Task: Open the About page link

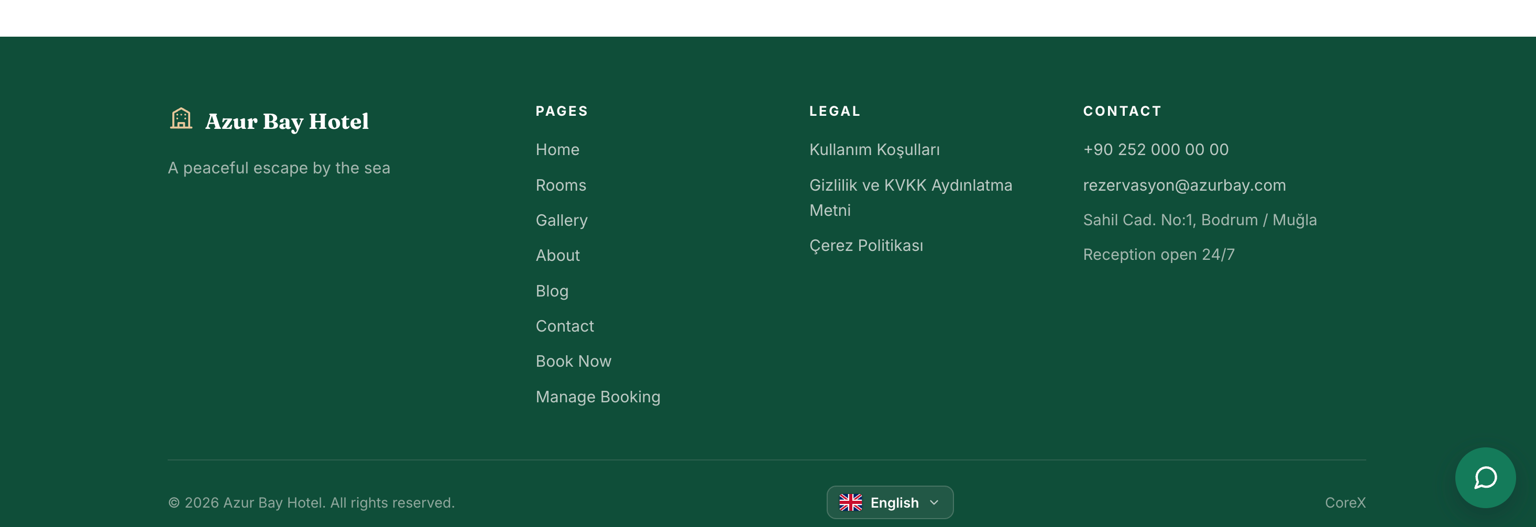Action: pyautogui.click(x=557, y=256)
